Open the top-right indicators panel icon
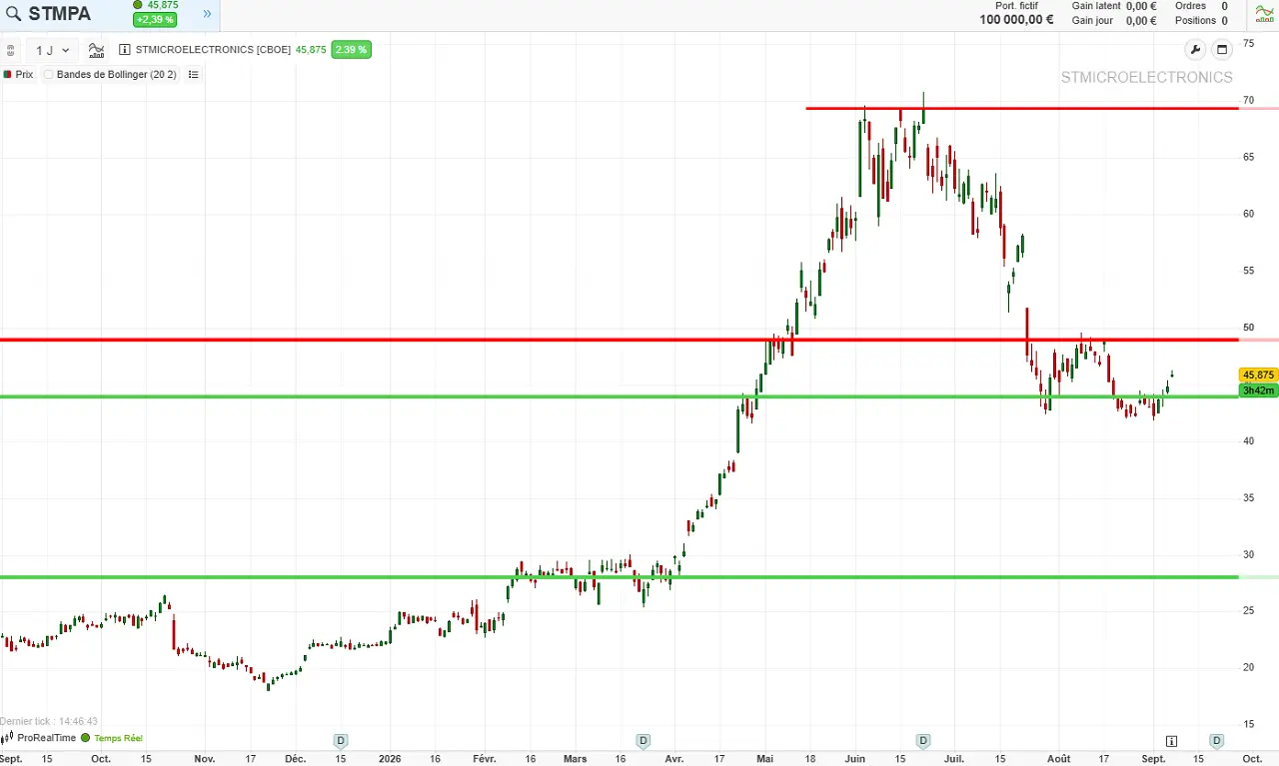 click(1264, 13)
